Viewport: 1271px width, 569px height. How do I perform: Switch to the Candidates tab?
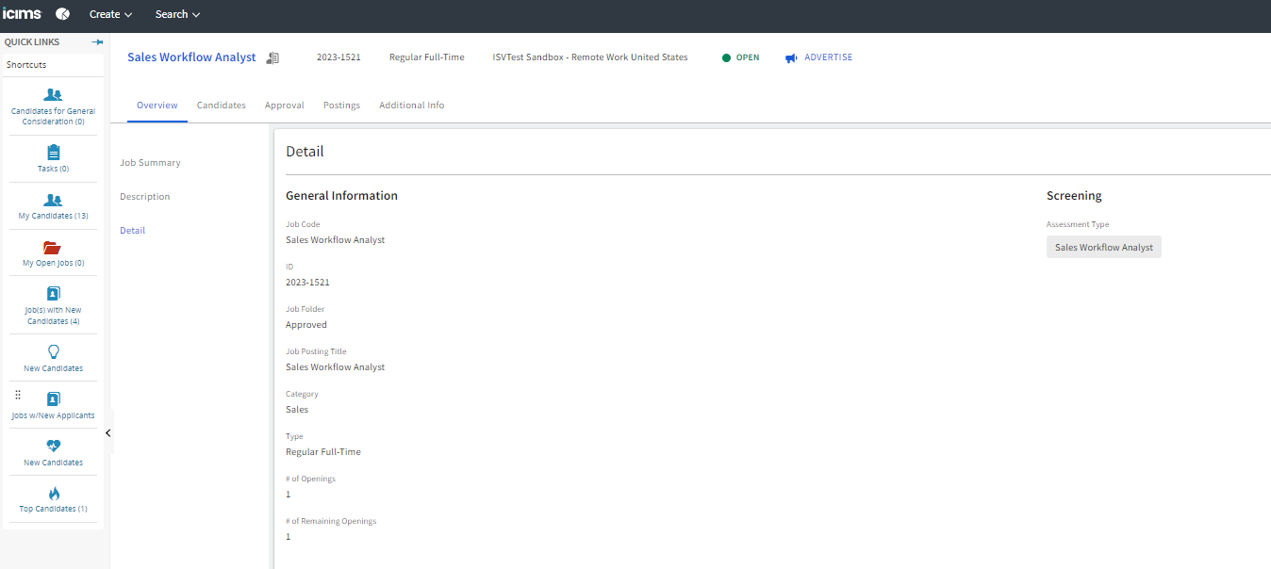click(221, 106)
